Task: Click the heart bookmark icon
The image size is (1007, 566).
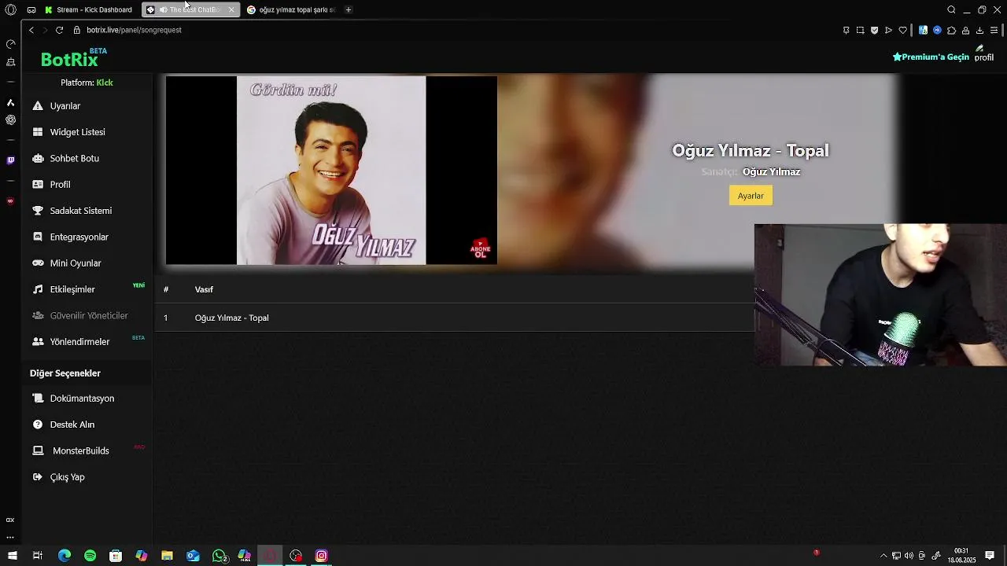Action: tap(902, 30)
